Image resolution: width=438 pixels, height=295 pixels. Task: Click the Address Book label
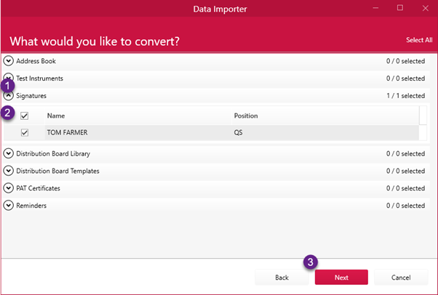(x=36, y=61)
